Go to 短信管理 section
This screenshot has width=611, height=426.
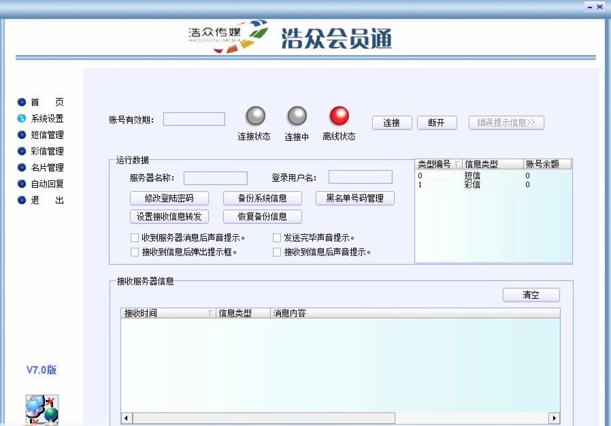point(47,135)
